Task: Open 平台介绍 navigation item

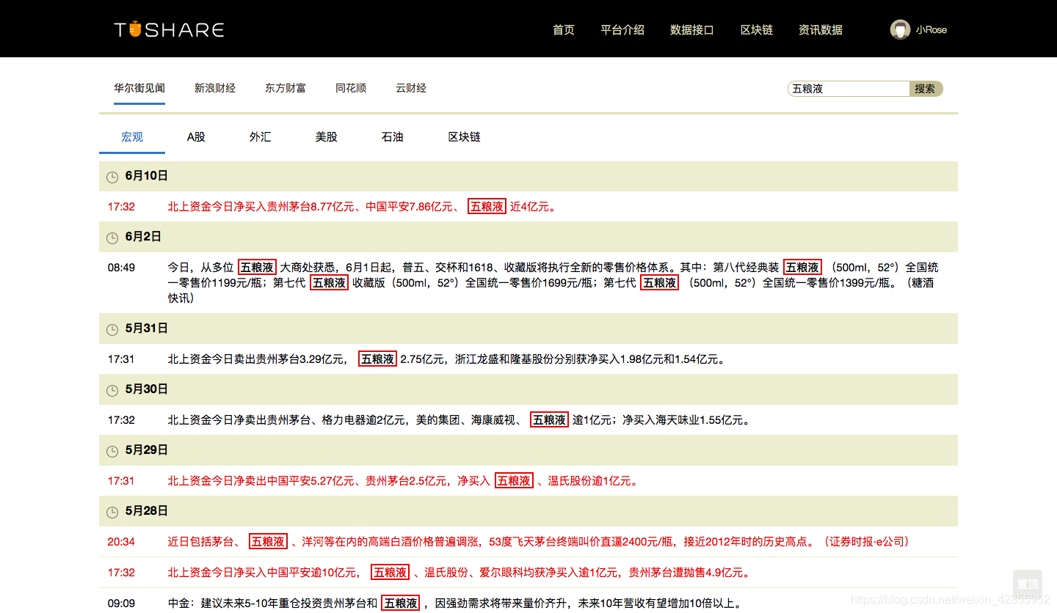Action: [622, 29]
